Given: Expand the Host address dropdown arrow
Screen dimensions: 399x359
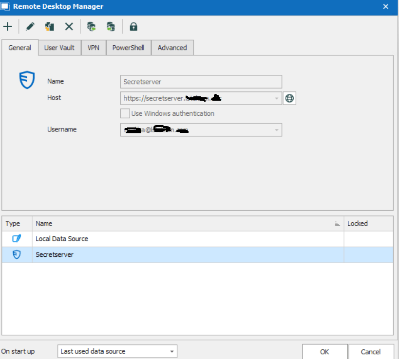Looking at the screenshot, I should (x=276, y=98).
